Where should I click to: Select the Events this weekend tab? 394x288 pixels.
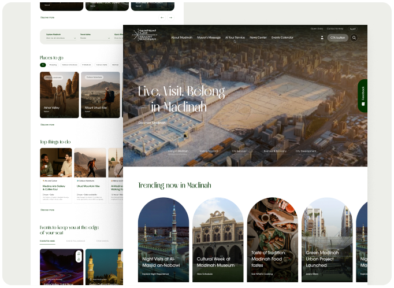[75, 241]
